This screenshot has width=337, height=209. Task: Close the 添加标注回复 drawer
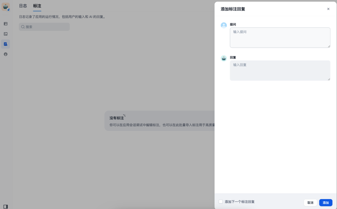coord(328,9)
